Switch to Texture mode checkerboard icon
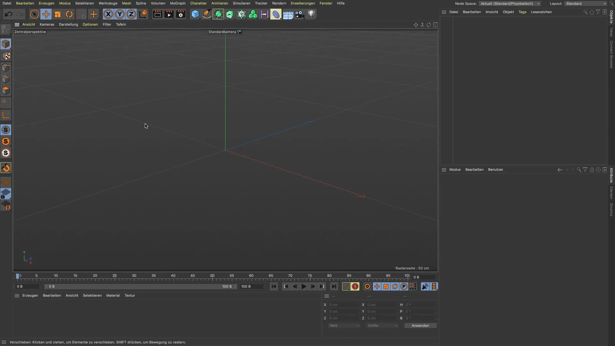 [x=6, y=56]
